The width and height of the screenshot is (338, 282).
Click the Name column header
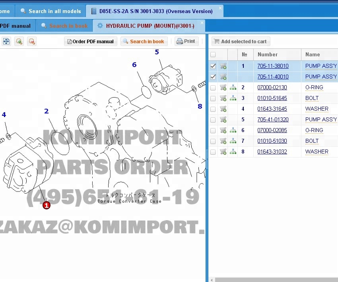[x=320, y=55]
